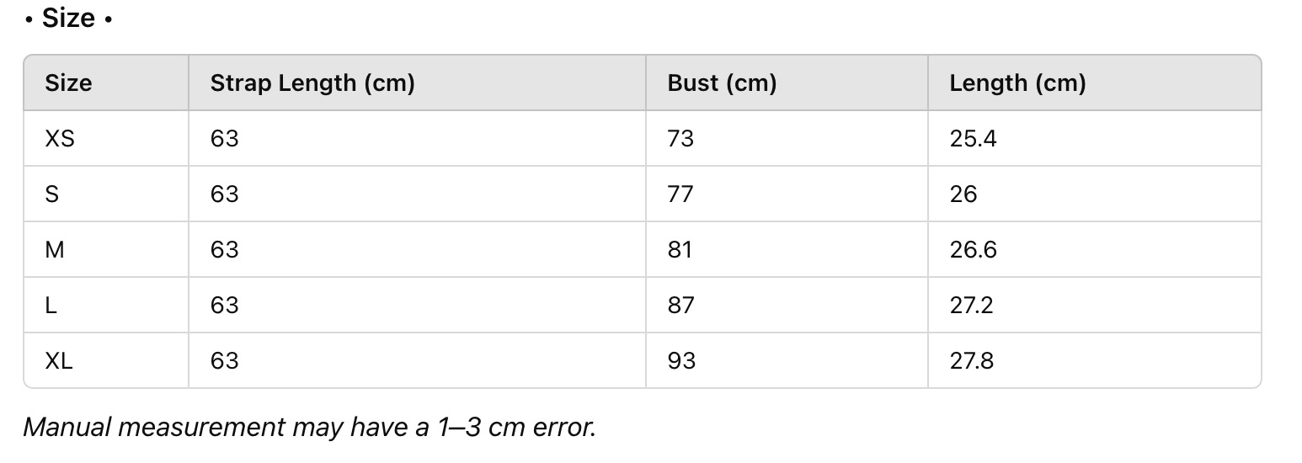Screen dimensions: 1302x463
Task: Click the XS size row label
Action: click(x=60, y=139)
